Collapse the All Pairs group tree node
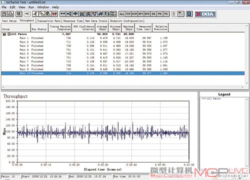This screenshot has width=250, height=180. 9,34
